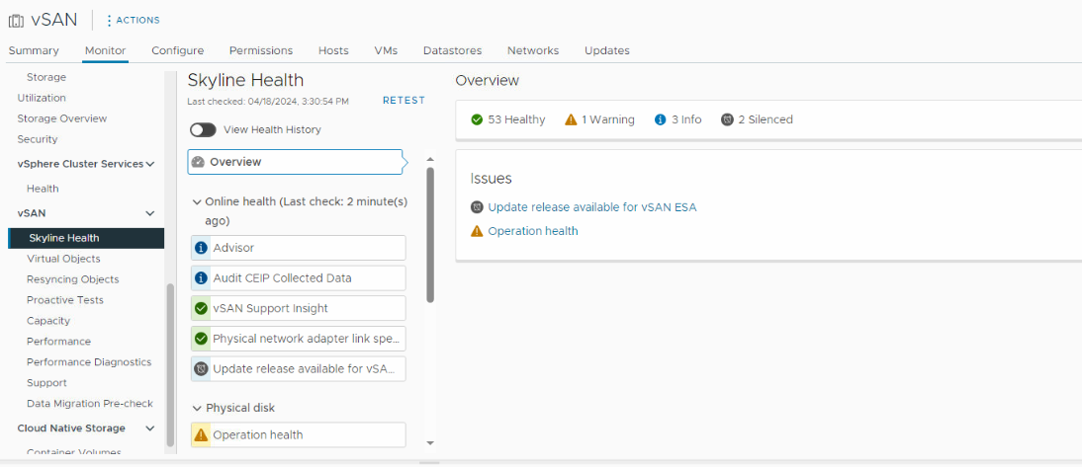Click the 53 Healthy green check icon
The width and height of the screenshot is (1082, 467).
tap(477, 119)
